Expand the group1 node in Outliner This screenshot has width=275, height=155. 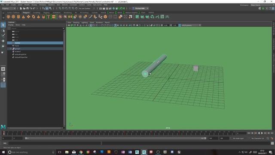[11, 49]
